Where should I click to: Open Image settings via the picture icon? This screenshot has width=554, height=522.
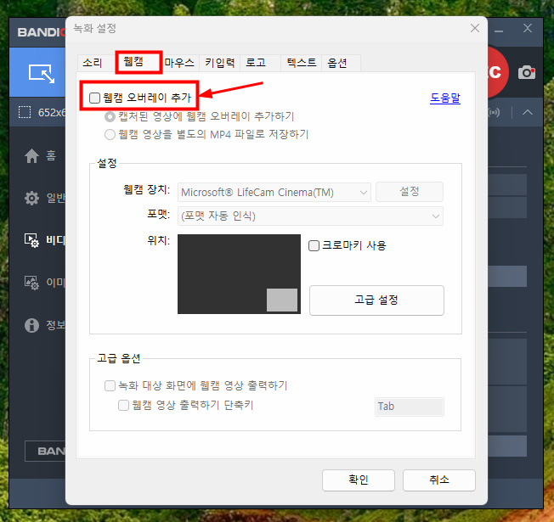[x=32, y=283]
